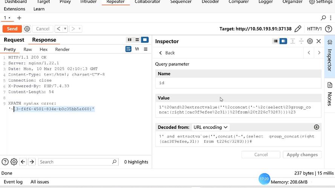Open the Decoded from URL encoding dropdown
Image resolution: width=335 pixels, height=188 pixels.
tap(210, 127)
